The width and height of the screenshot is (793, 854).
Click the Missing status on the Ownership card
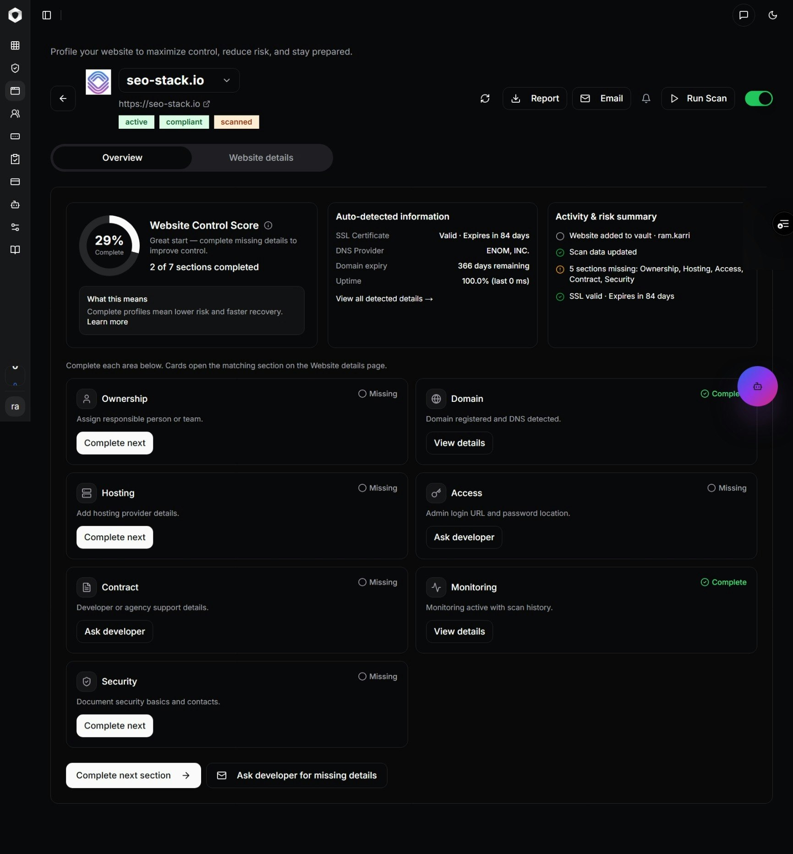pos(377,394)
